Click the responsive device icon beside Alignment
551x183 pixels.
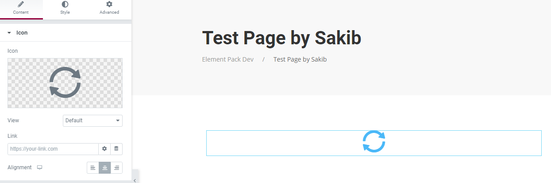pos(39,167)
